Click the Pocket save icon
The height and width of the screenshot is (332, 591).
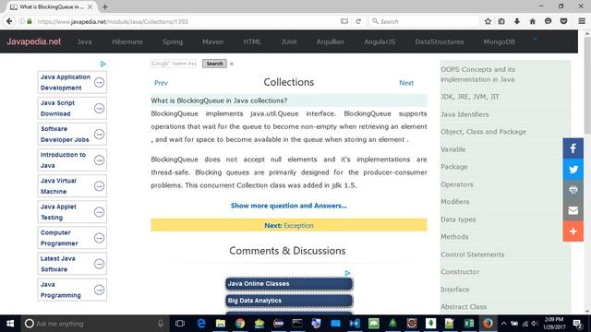point(563,21)
